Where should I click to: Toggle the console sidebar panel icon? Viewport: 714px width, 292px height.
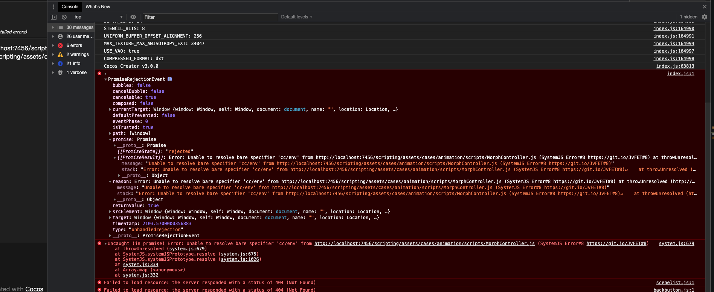click(54, 17)
